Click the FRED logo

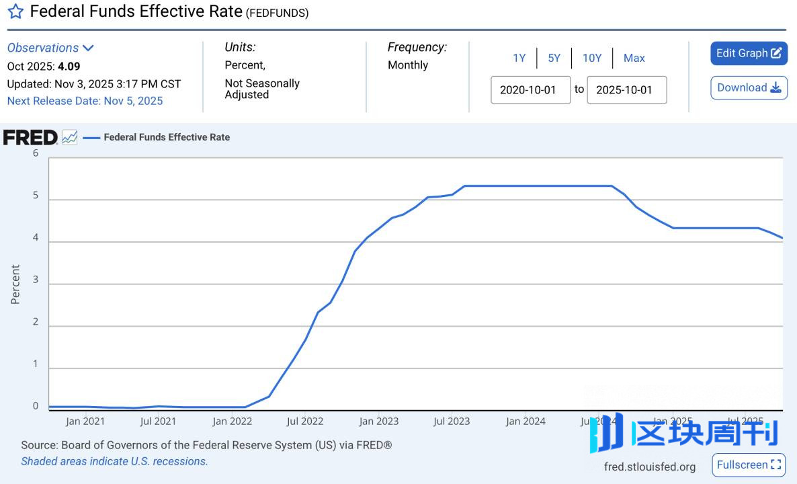coord(30,138)
